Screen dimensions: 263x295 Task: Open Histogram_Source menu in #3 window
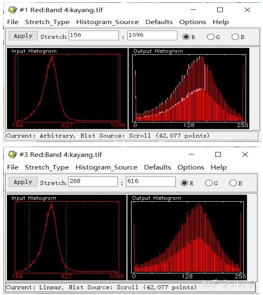click(x=107, y=167)
